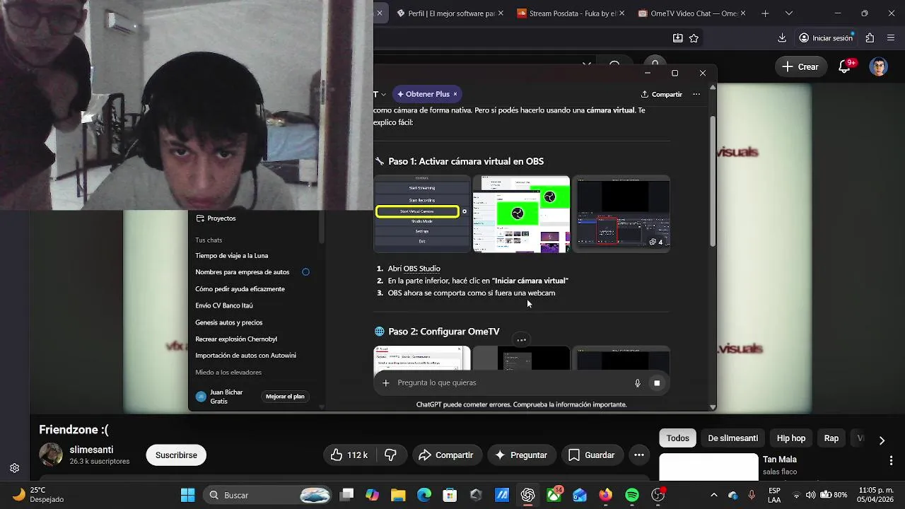Viewport: 905px width, 509px height.
Task: Start voice dictation with microphone icon
Action: pos(637,382)
